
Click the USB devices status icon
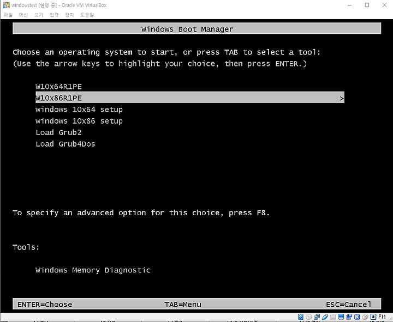coord(325,317)
